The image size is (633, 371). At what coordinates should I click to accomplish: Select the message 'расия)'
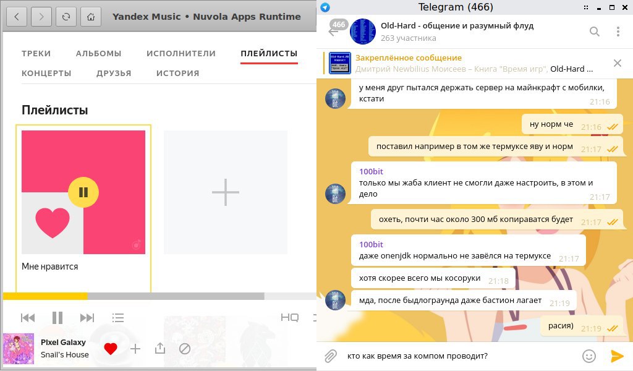click(582, 326)
